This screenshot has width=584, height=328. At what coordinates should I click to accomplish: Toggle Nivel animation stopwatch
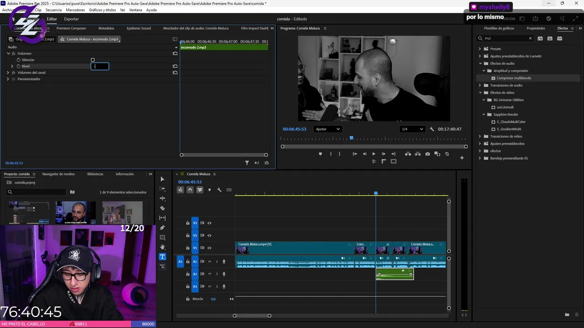pyautogui.click(x=19, y=66)
